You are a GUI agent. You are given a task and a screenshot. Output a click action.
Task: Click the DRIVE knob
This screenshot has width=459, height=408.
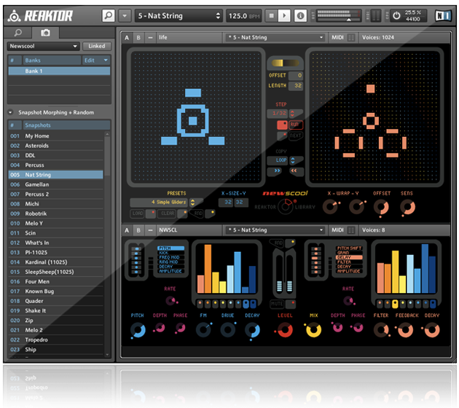click(228, 330)
